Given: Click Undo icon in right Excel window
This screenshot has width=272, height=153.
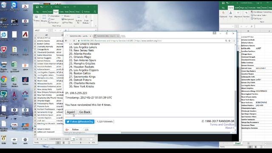Looking at the screenshot, I should (x=227, y=3).
